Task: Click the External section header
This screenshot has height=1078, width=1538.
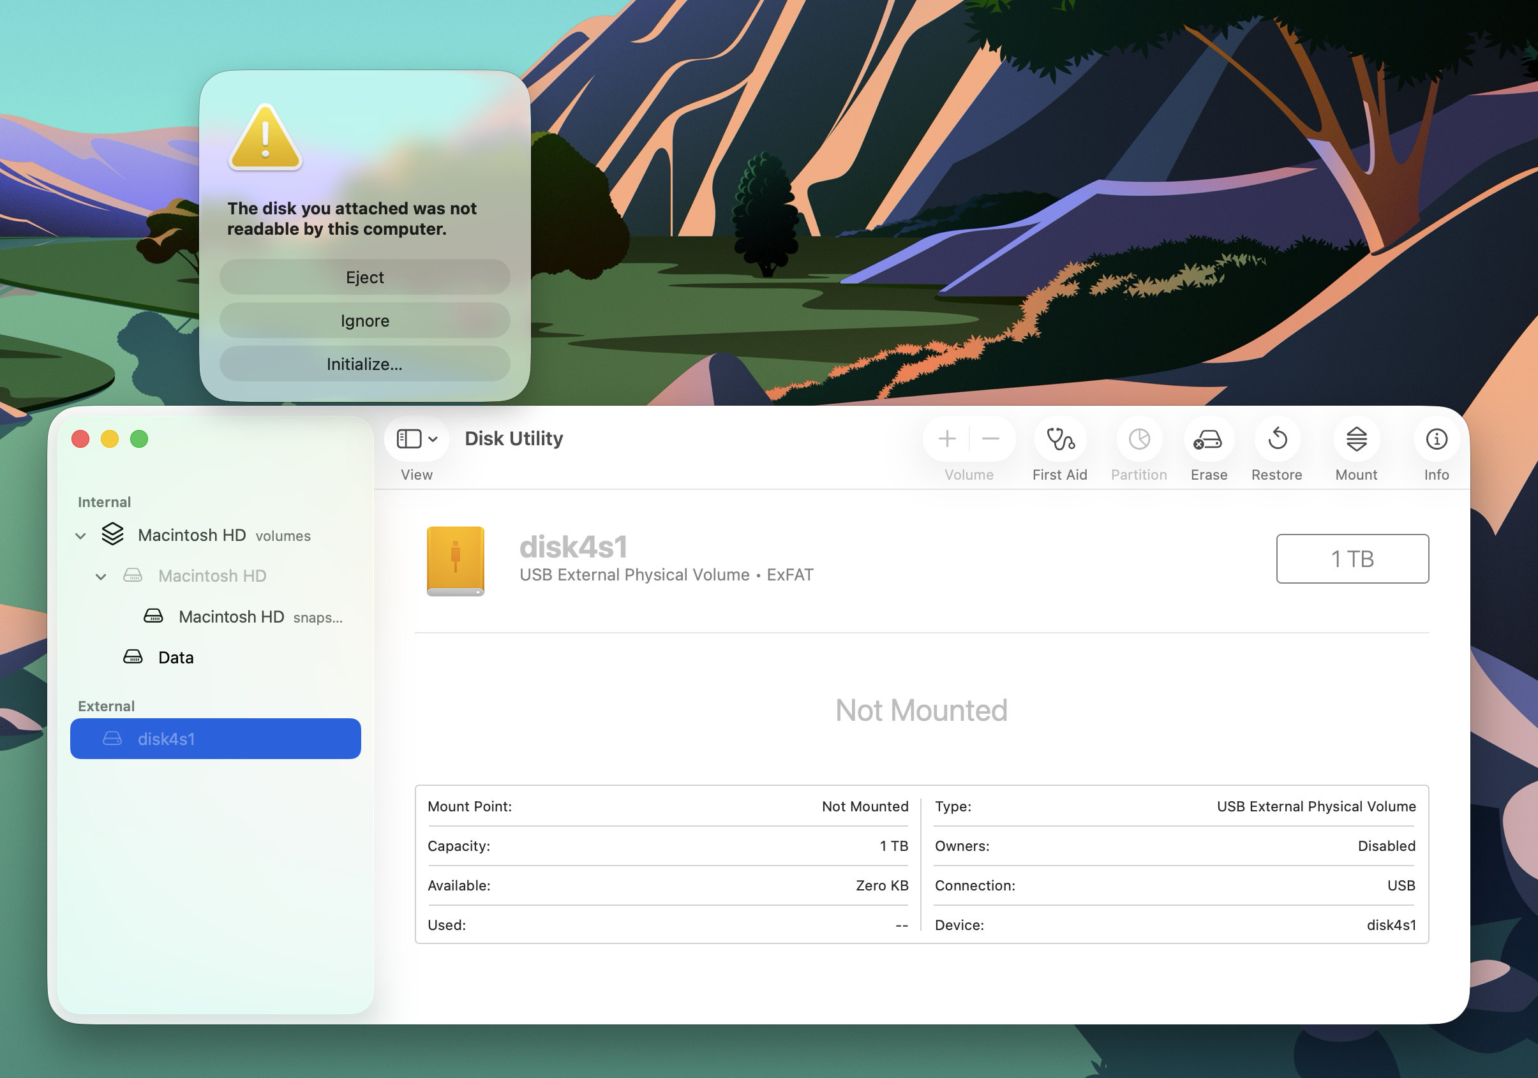Action: pos(106,706)
